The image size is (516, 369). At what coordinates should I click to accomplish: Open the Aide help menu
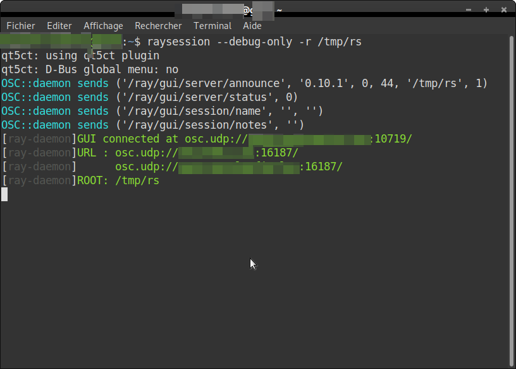[252, 26]
